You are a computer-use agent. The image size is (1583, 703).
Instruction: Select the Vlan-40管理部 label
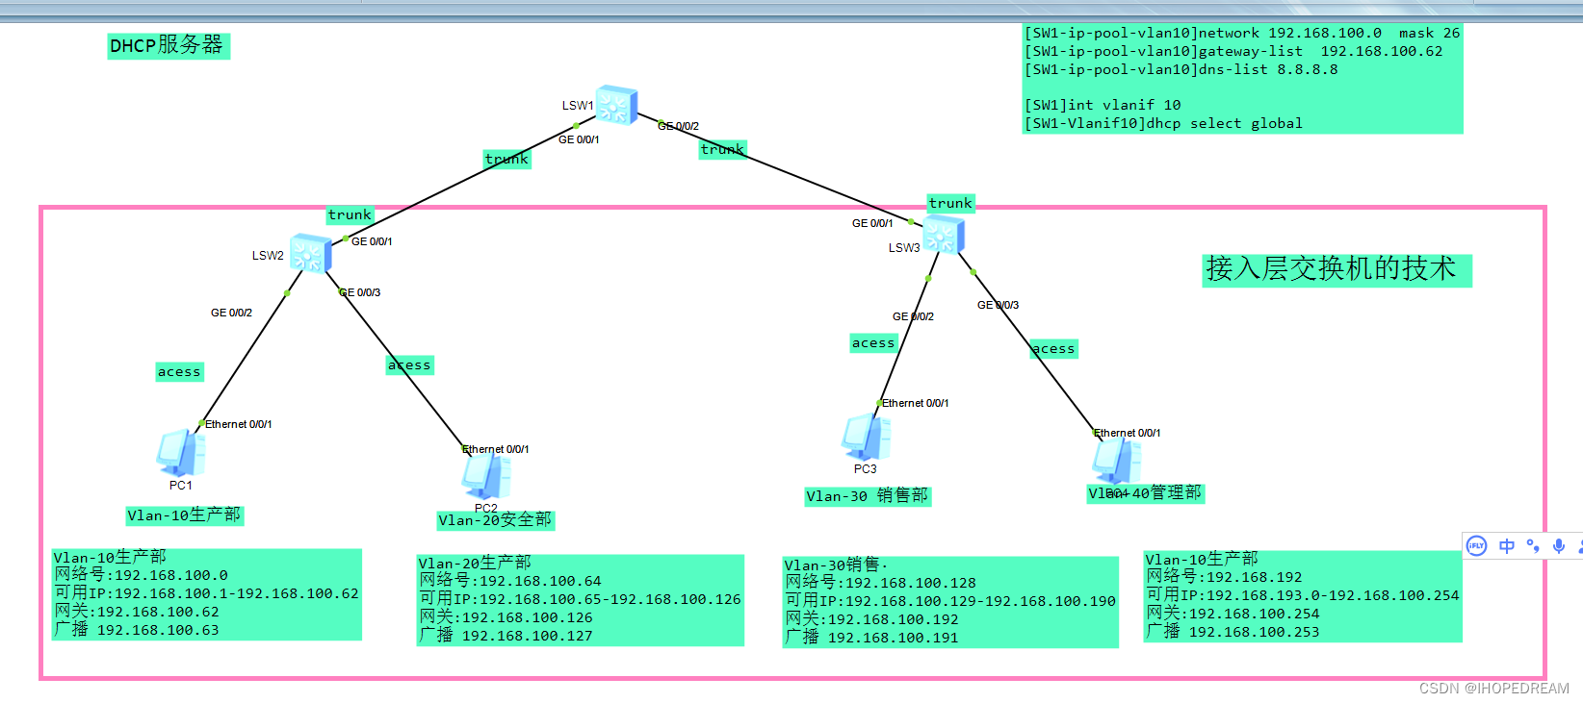point(1146,493)
